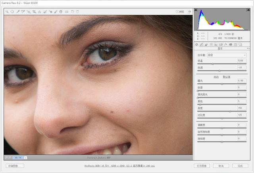Switch to the Detail sharpening tab
254x173 pixels.
(x=206, y=44)
